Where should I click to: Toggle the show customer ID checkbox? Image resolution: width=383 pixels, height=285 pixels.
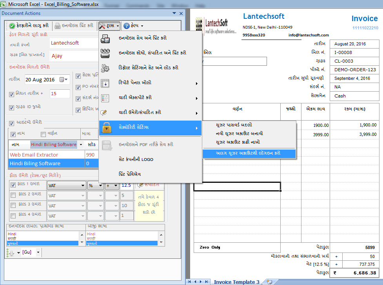click(x=11, y=108)
